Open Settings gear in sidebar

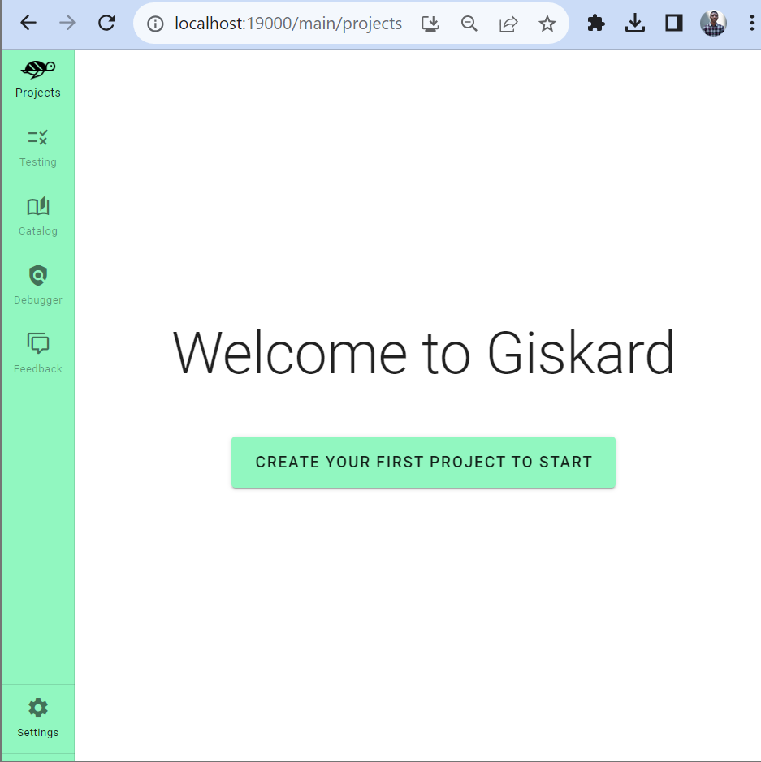click(38, 708)
